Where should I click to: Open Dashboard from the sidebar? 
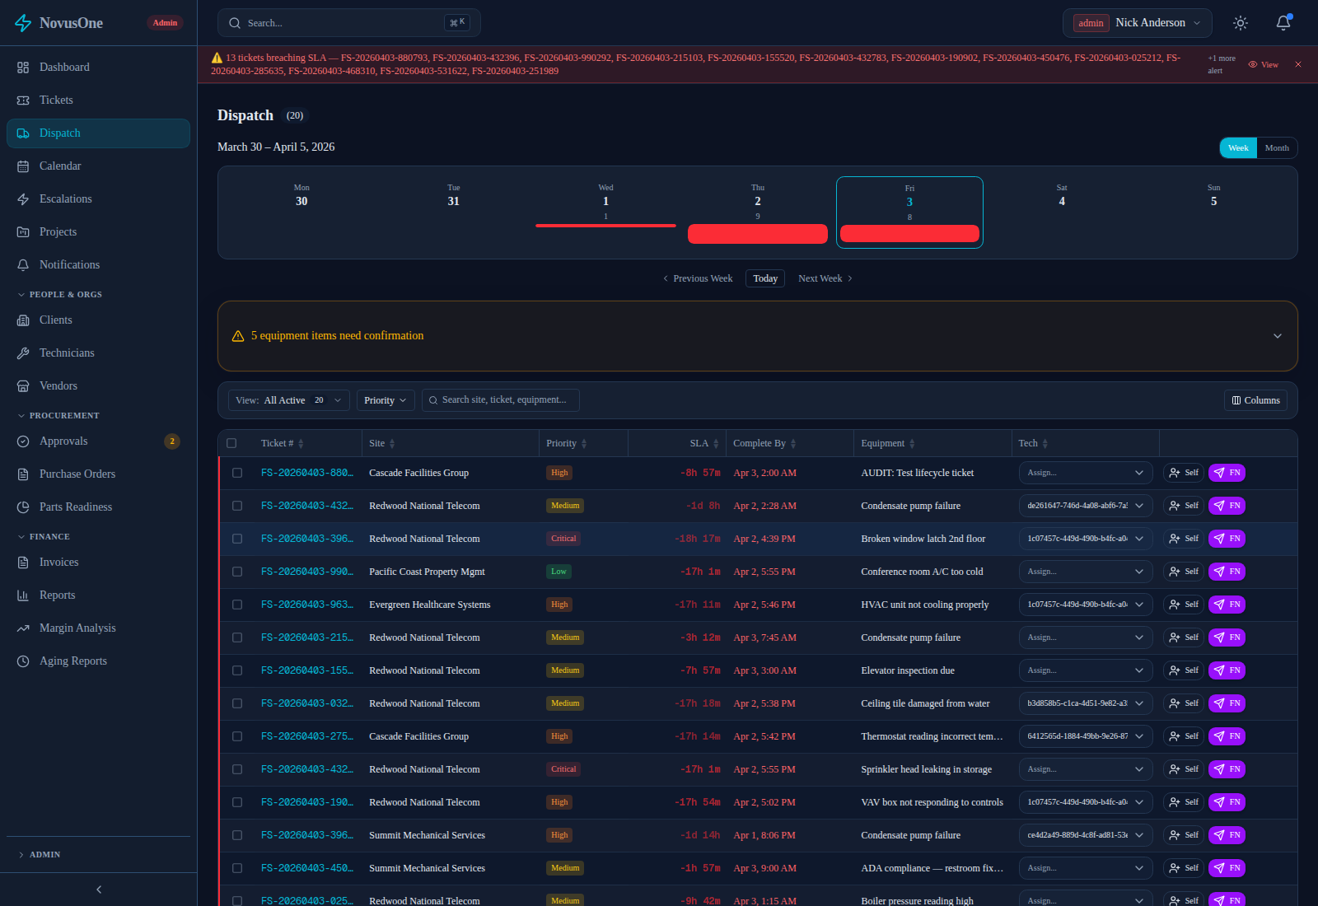coord(98,68)
